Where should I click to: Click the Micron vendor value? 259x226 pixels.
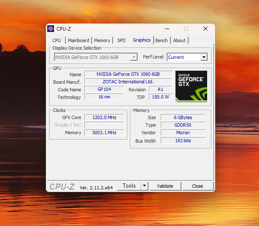pos(183,133)
